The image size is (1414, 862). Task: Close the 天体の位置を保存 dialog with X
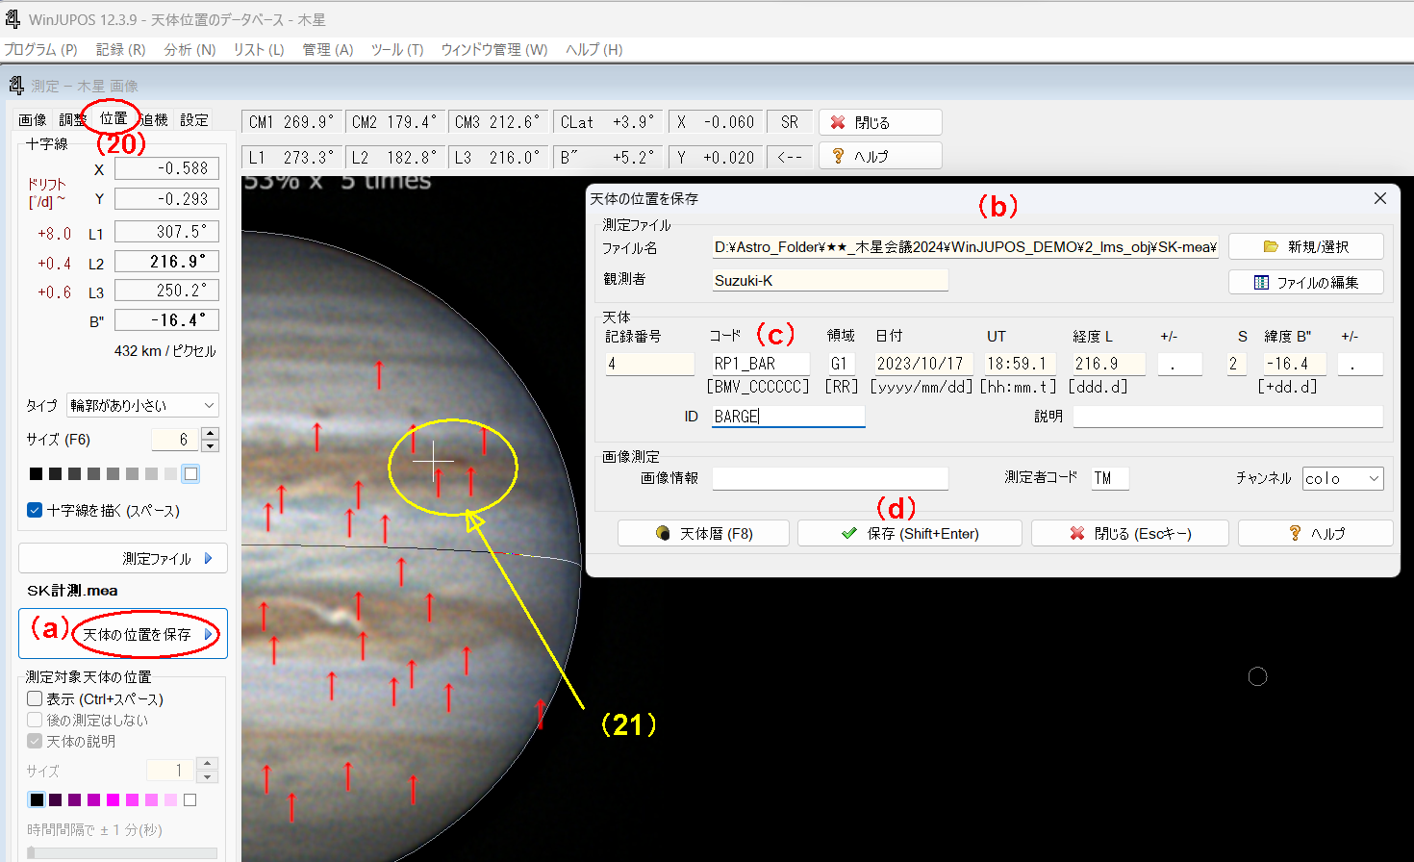(x=1379, y=198)
